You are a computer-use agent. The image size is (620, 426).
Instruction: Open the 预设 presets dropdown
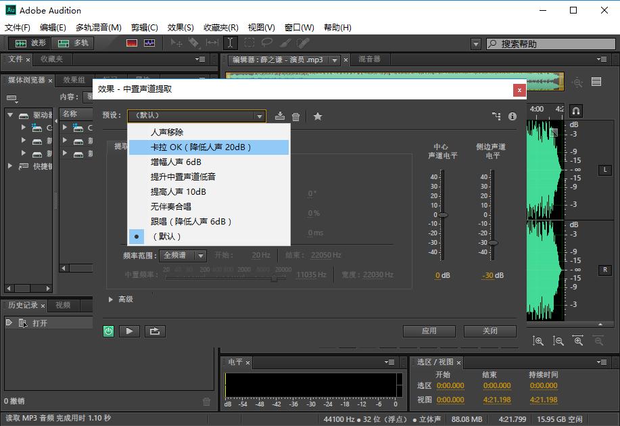[196, 116]
